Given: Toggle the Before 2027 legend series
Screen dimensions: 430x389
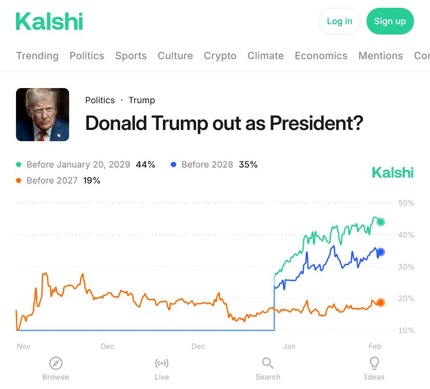Looking at the screenshot, I should (52, 180).
